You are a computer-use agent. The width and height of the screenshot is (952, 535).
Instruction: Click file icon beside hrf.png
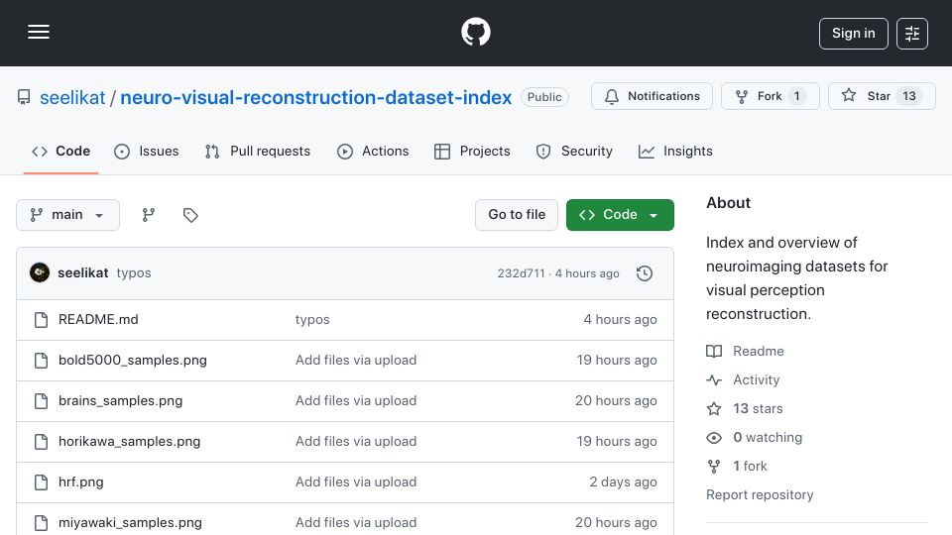[41, 482]
